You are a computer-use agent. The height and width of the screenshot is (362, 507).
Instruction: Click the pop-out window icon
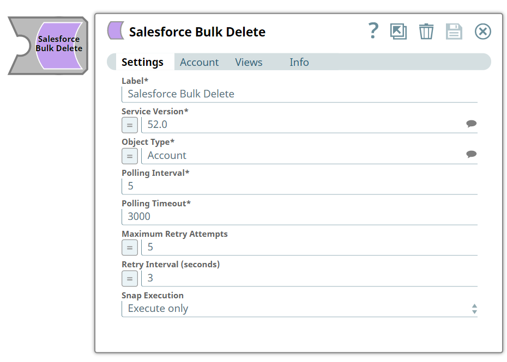(x=399, y=32)
